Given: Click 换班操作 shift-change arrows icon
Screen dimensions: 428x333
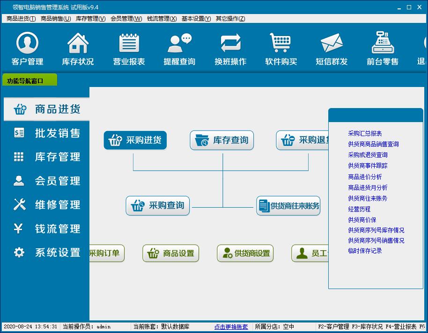Looking at the screenshot, I should [230, 49].
